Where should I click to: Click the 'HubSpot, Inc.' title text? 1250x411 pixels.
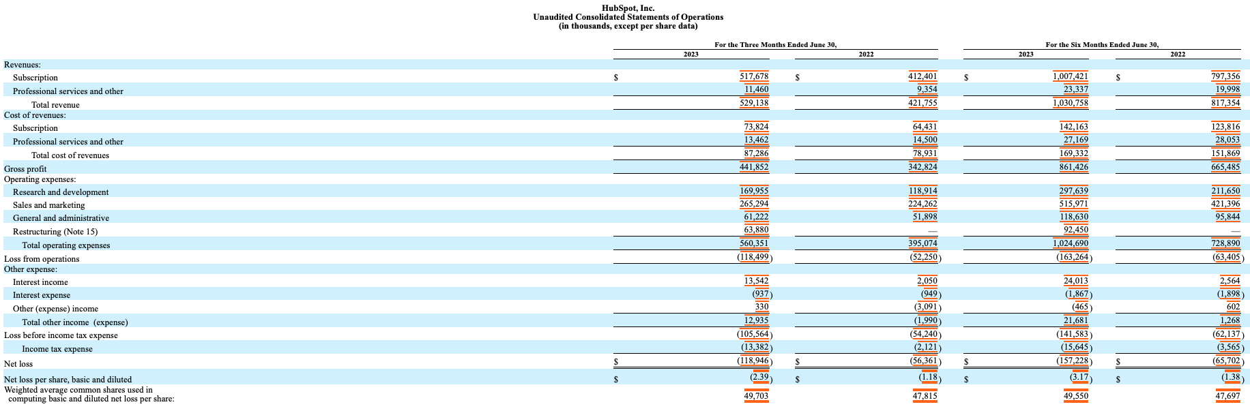(628, 8)
